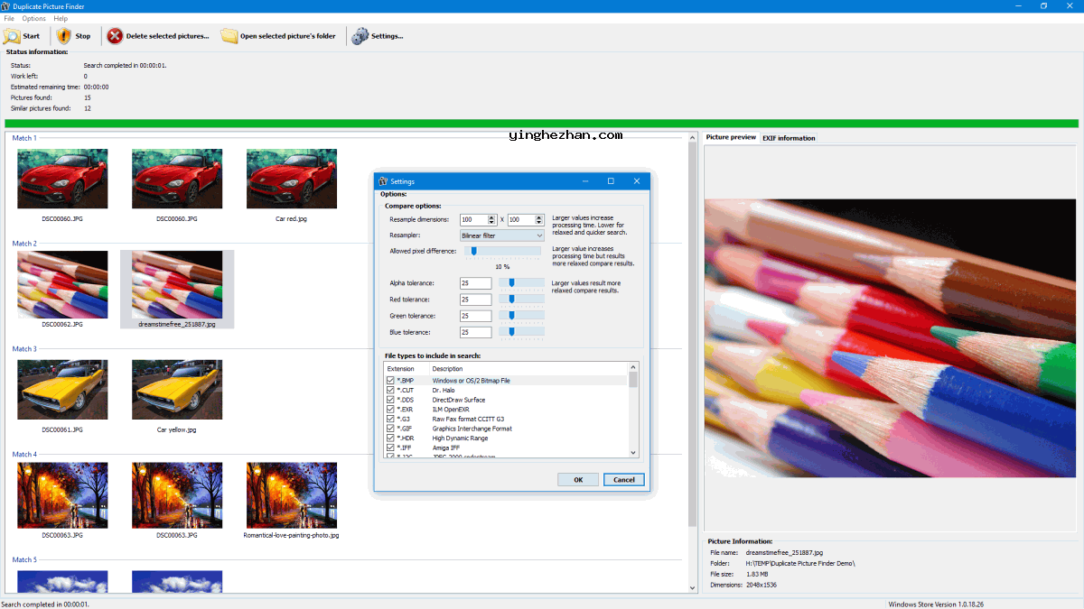The width and height of the screenshot is (1084, 609).
Task: Click the Delete selected pictures red X icon
Action: [115, 36]
